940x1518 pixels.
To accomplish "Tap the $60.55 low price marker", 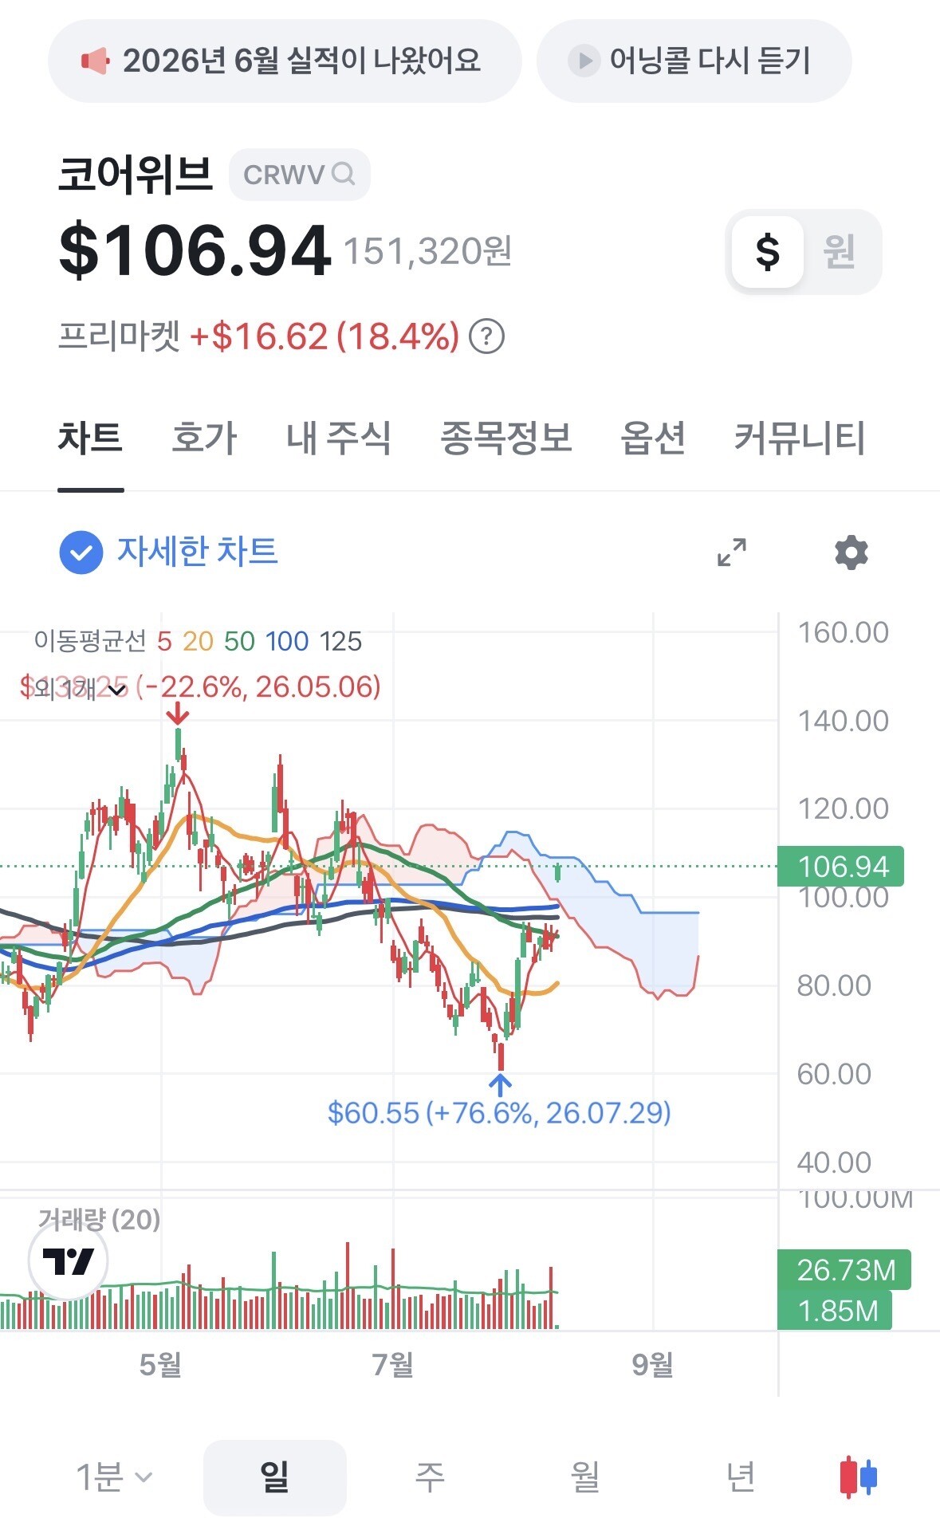I will (x=499, y=1112).
